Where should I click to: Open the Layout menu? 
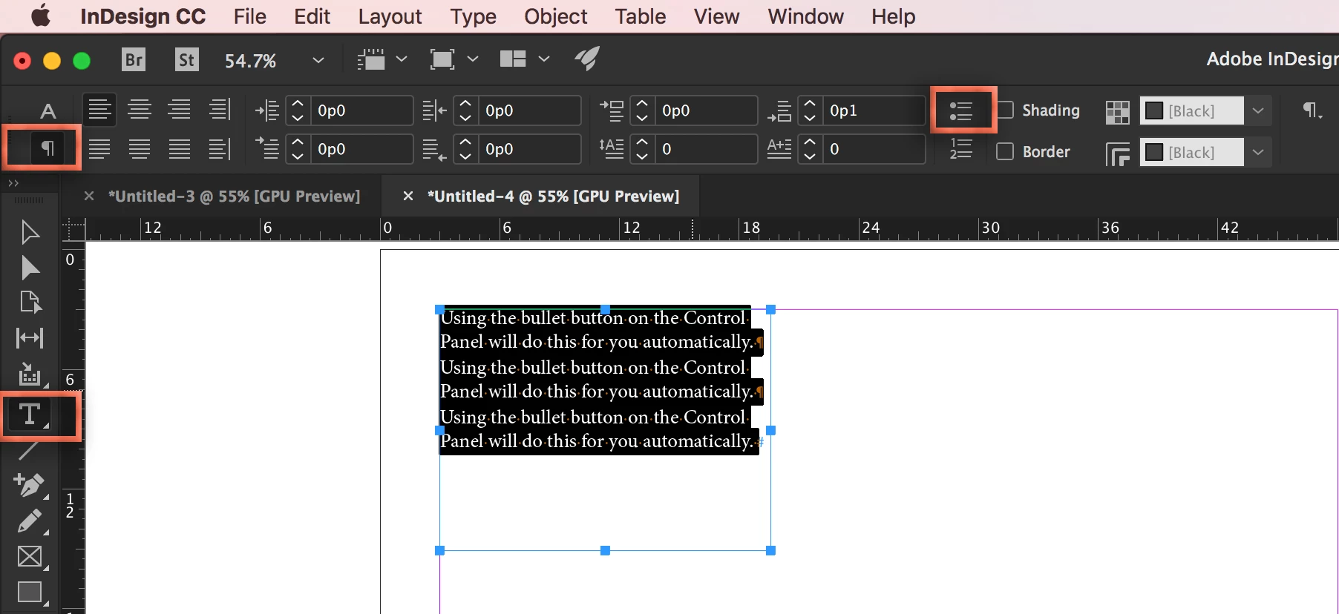(390, 16)
